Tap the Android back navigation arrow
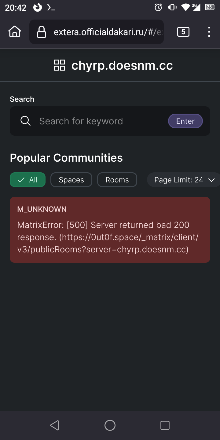 [55, 425]
